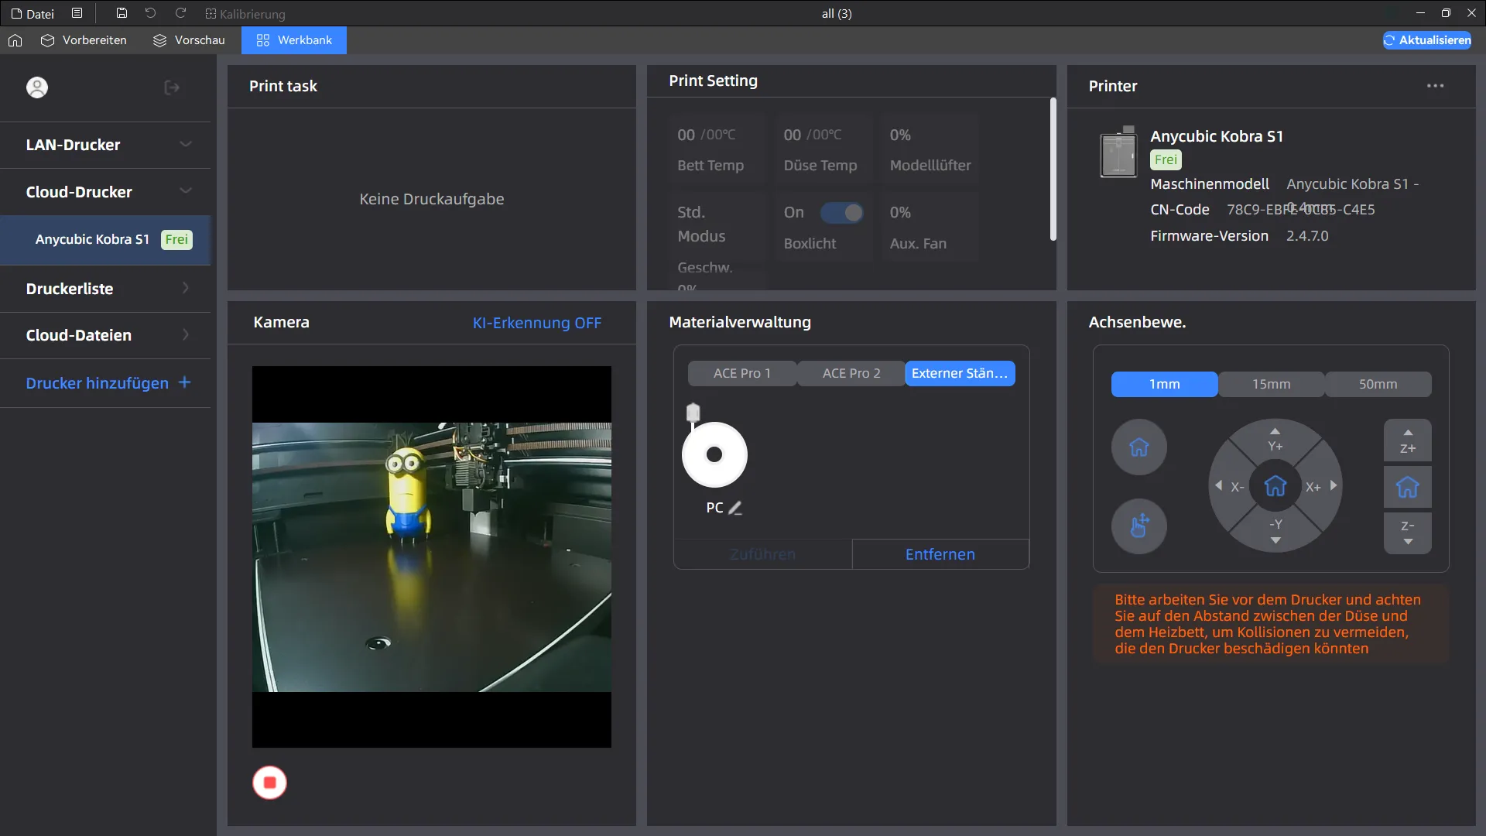This screenshot has width=1486, height=836.
Task: Expand the LAN-Drucker section
Action: point(105,145)
